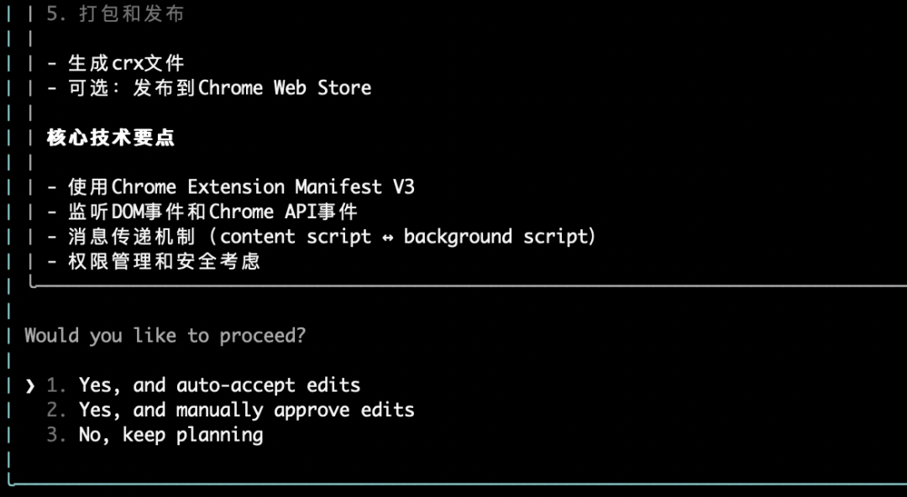Click the double-headed arrow between script names
The width and height of the screenshot is (907, 497).
(387, 238)
